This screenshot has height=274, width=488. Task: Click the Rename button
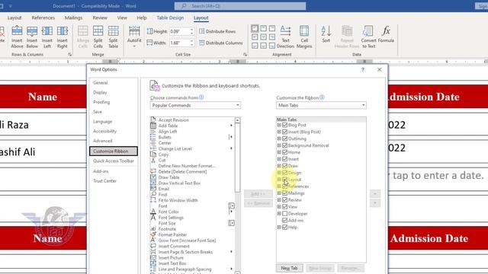click(351, 268)
